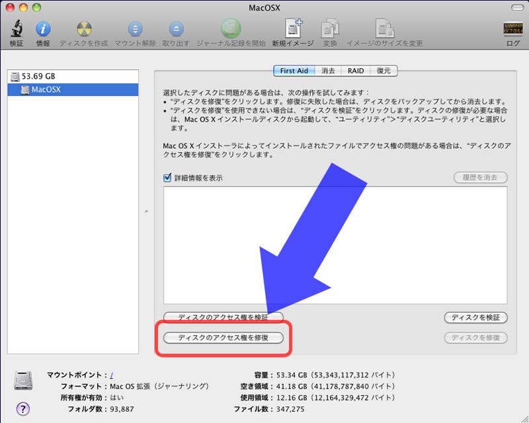
Task: Click inside the details log text area
Action: coord(335,245)
